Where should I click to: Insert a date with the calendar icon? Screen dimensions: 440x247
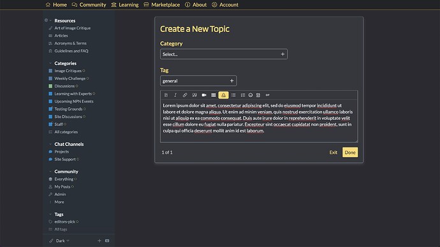[x=258, y=95]
